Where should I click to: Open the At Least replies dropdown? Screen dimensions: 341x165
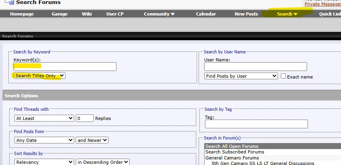44,118
